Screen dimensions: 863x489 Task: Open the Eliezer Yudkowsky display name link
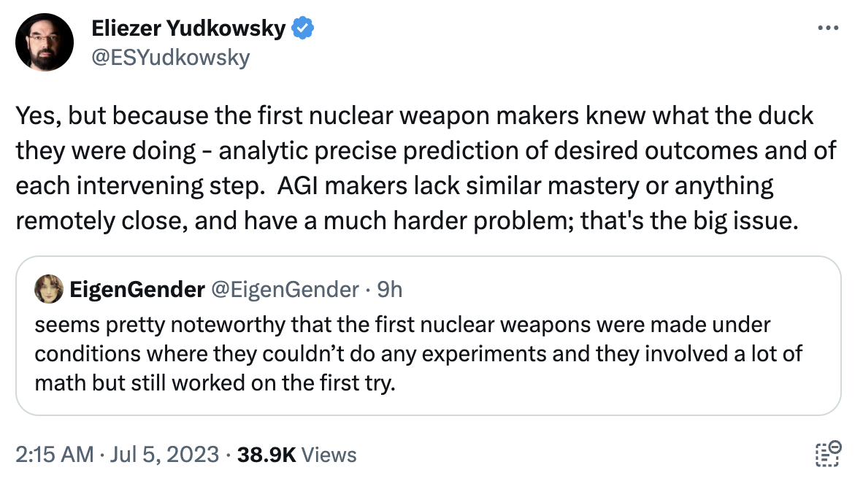188,28
